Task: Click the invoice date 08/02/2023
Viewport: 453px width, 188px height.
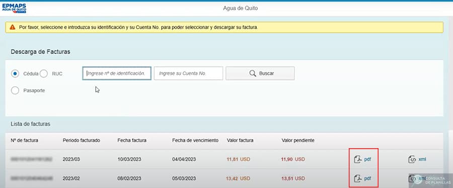Action: 129,178
